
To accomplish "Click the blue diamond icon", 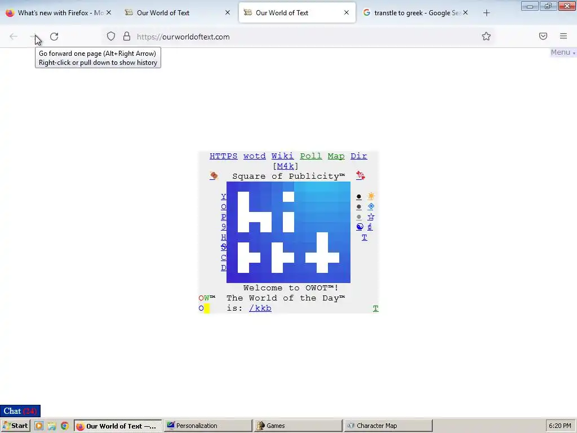I will pyautogui.click(x=371, y=206).
